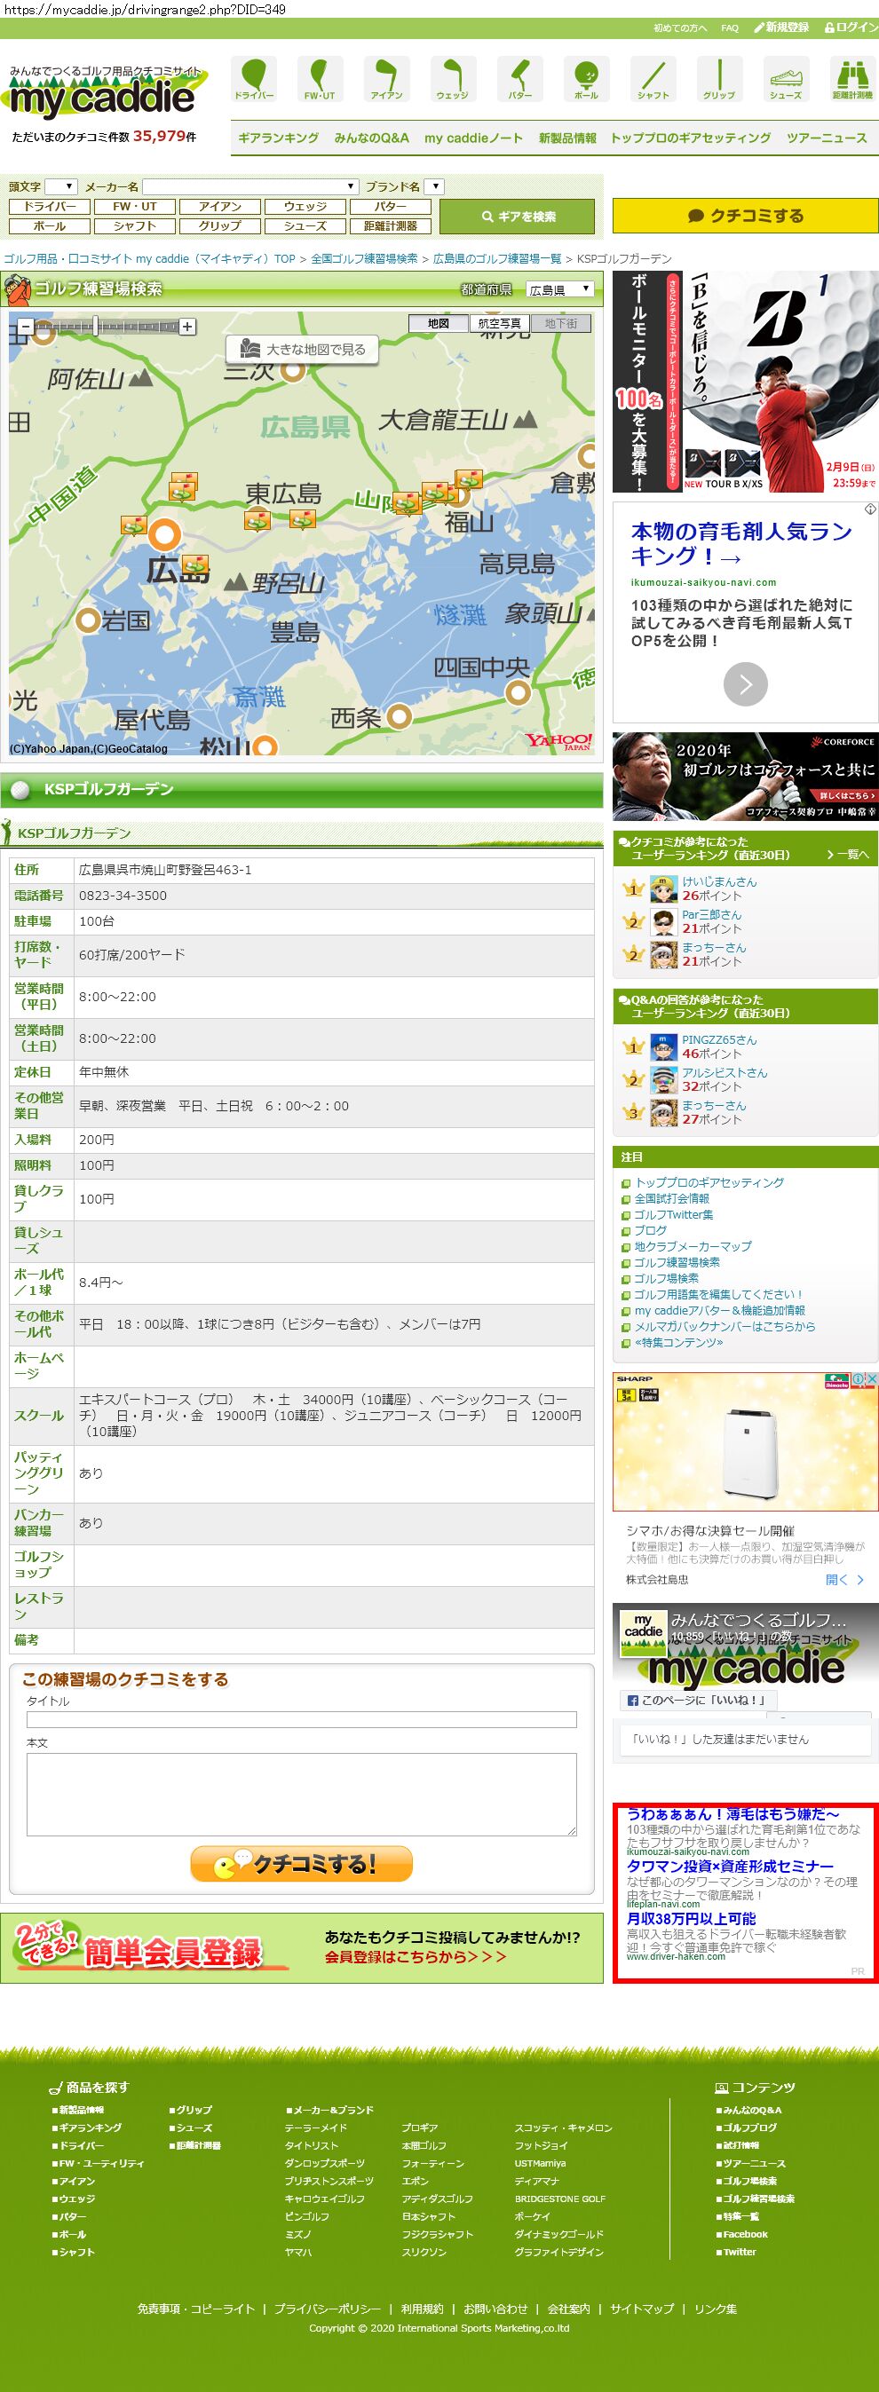The image size is (879, 2392).
Task: Go to ツアーニュース menu item
Action: tap(826, 138)
